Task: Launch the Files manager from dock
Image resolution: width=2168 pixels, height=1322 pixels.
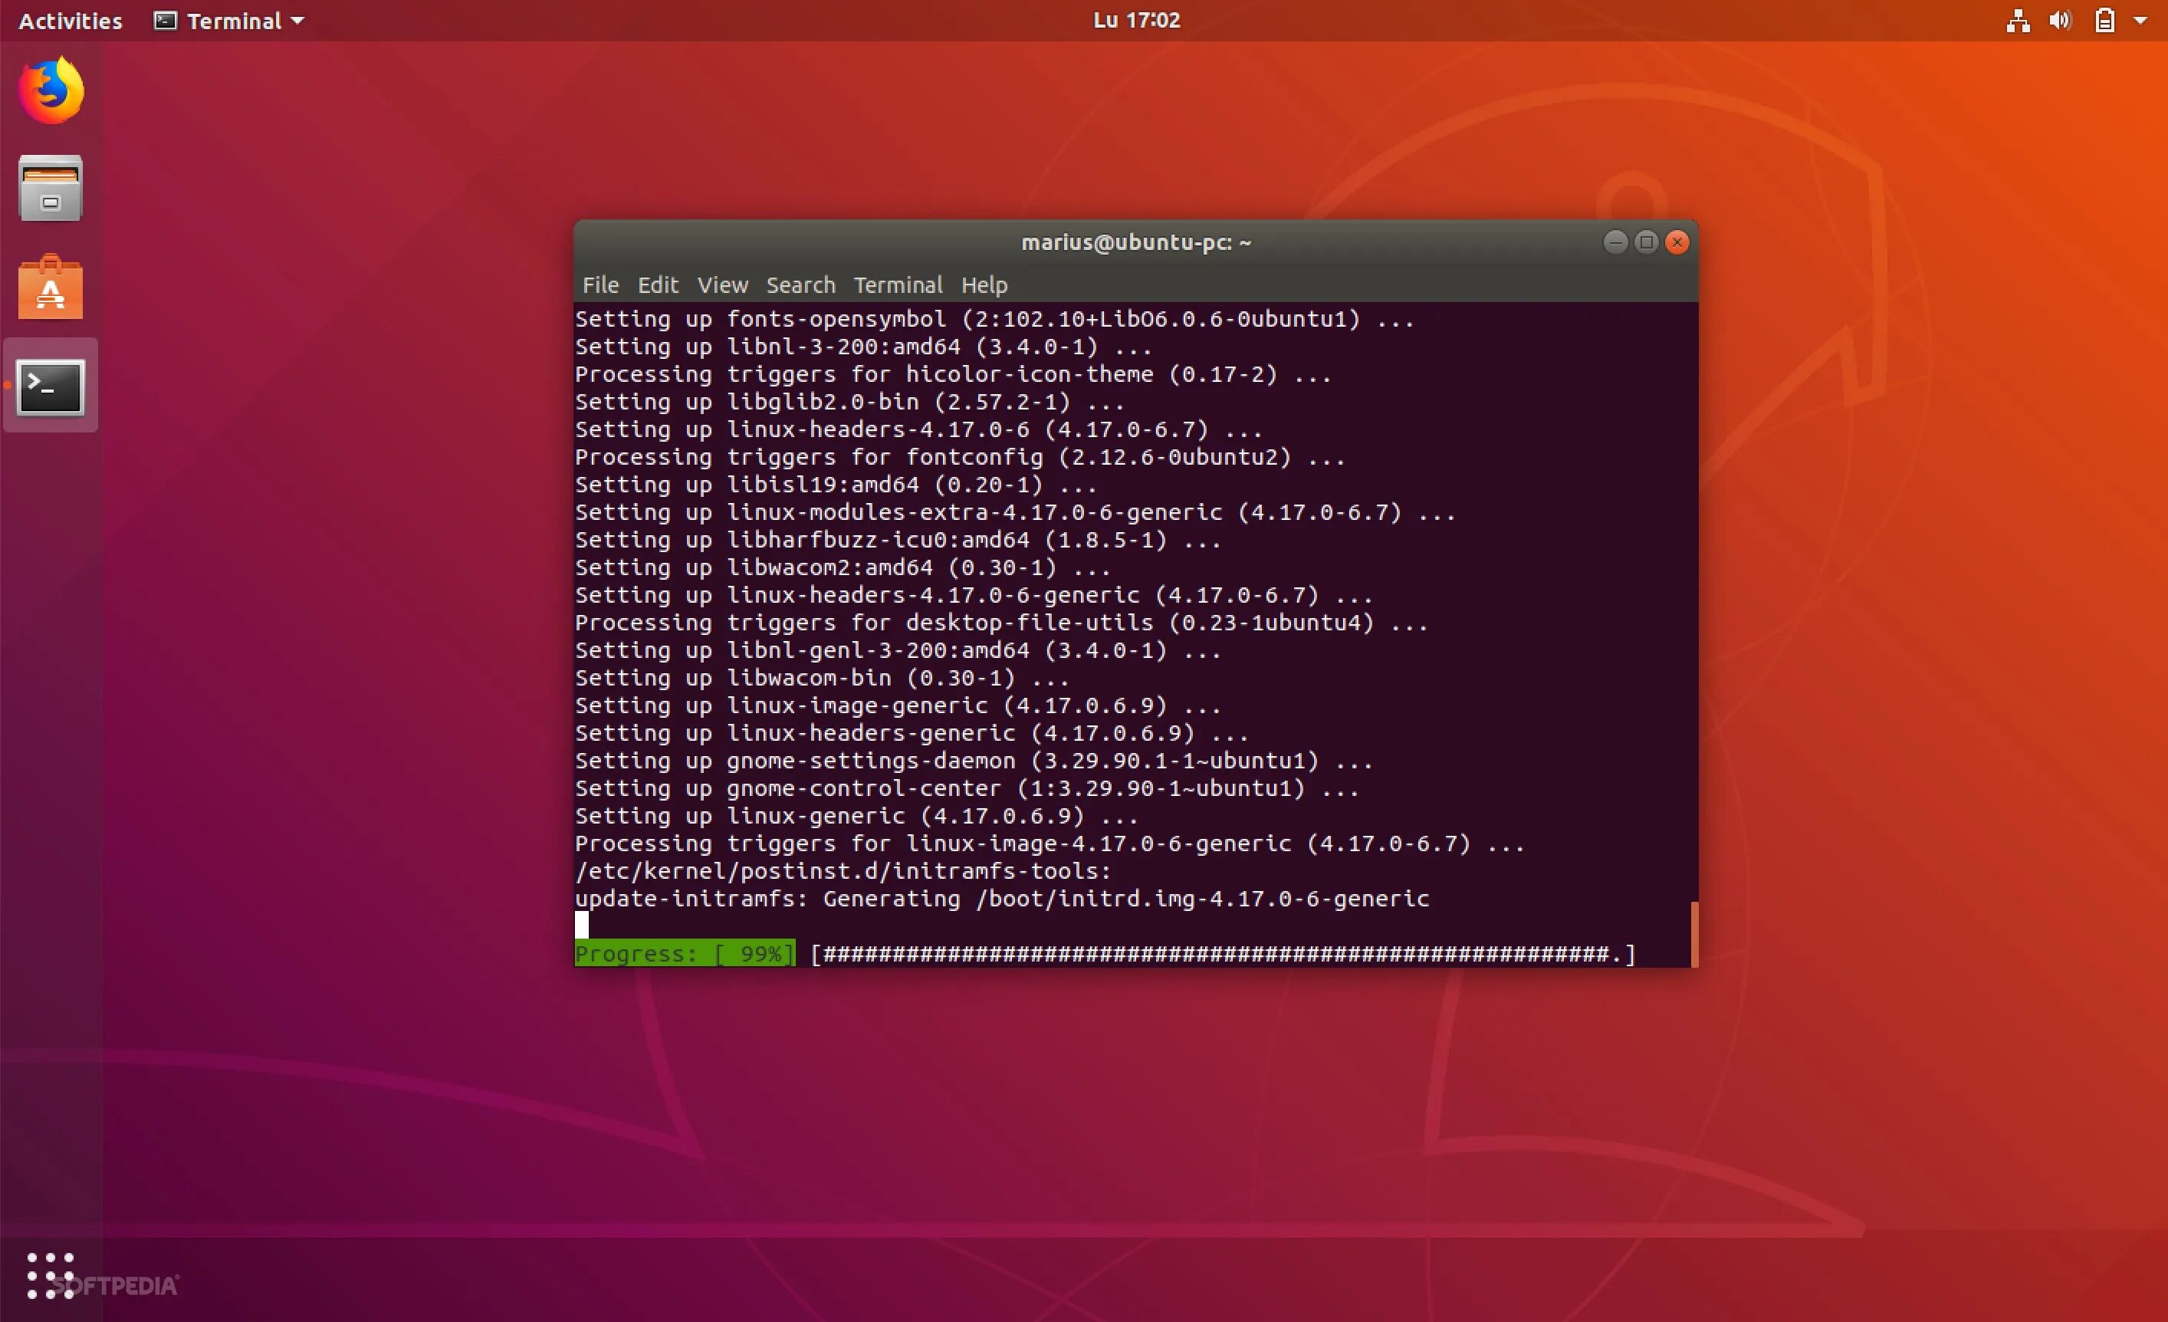Action: [x=51, y=189]
